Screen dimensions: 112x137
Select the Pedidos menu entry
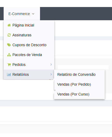click(x=29, y=65)
